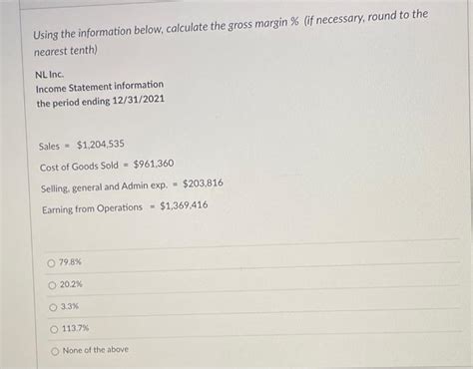Click the gross margin question prompt text
473x369 pixels.
pyautogui.click(x=231, y=32)
